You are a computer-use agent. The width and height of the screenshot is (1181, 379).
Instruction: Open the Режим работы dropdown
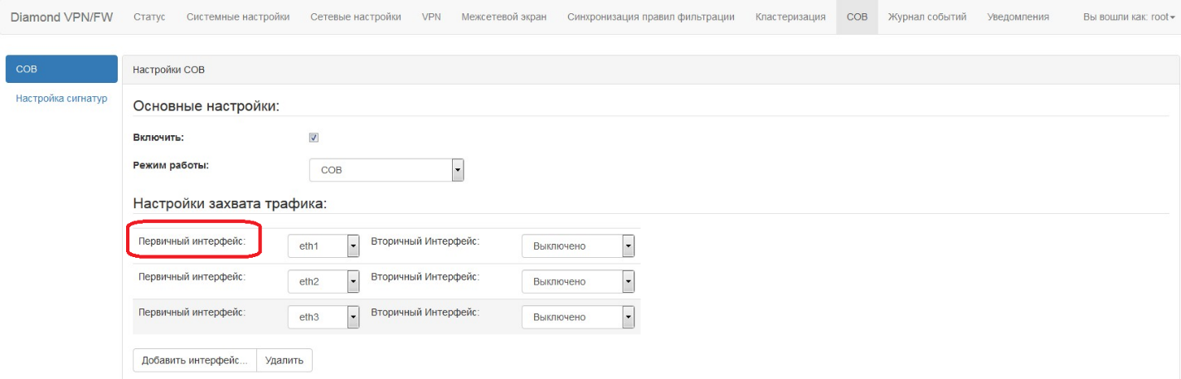(x=386, y=170)
